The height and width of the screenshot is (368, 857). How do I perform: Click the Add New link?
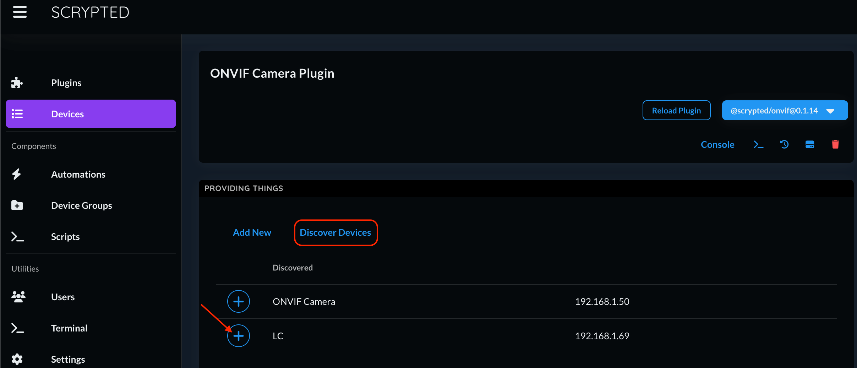[x=252, y=233]
